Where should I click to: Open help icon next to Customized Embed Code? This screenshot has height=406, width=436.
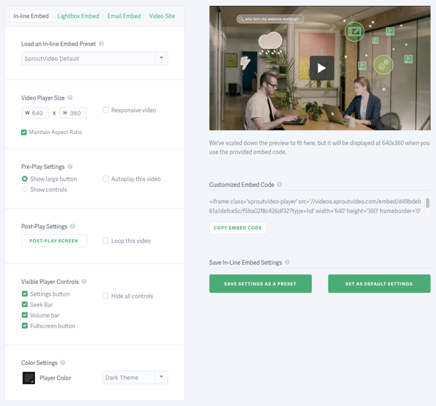tap(279, 184)
